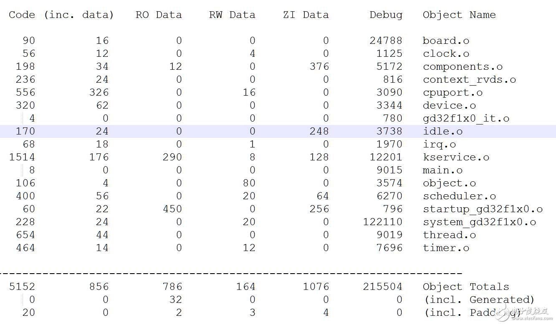
Task: Click the timer.o object name
Action: [446, 248]
